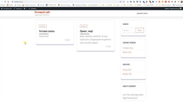Open the Тестовая запись post title
Viewport: 183px width, 102px height.
(x=47, y=31)
